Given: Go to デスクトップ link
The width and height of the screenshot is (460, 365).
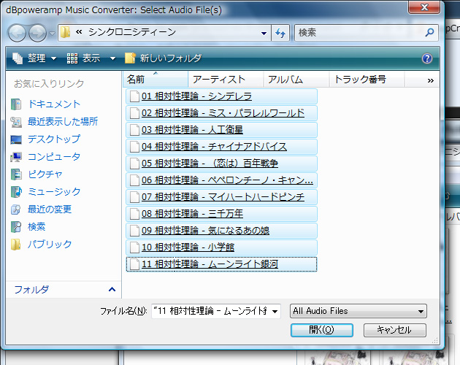Looking at the screenshot, I should [x=54, y=139].
